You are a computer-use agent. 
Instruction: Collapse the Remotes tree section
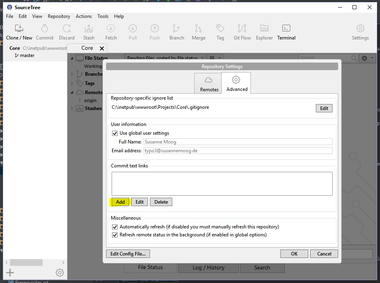[x=72, y=92]
